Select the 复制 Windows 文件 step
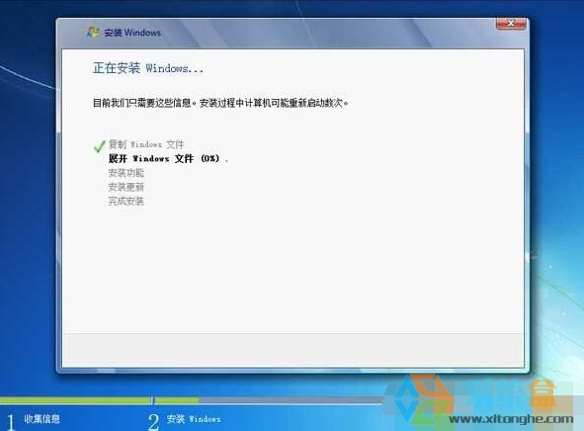 (x=146, y=144)
